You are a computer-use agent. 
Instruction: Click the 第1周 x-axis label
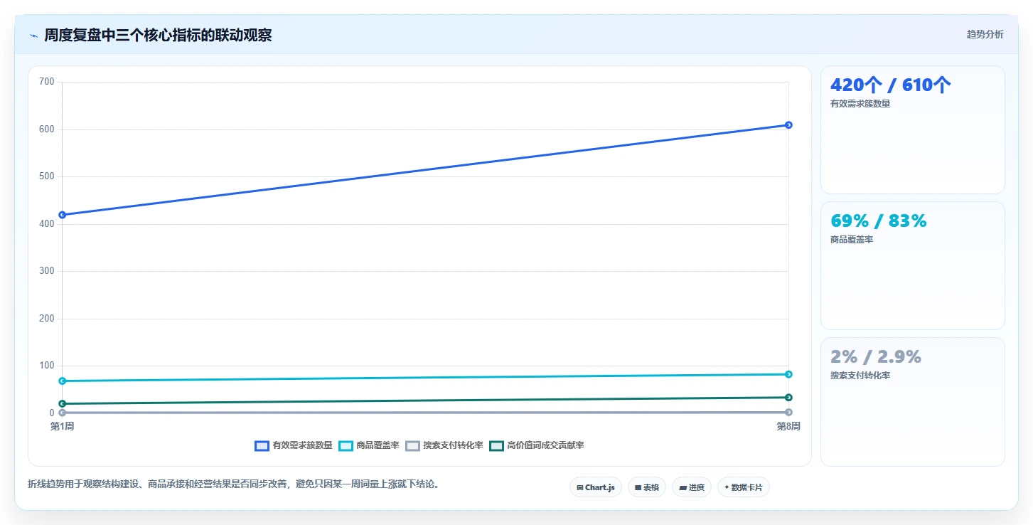[x=63, y=426]
